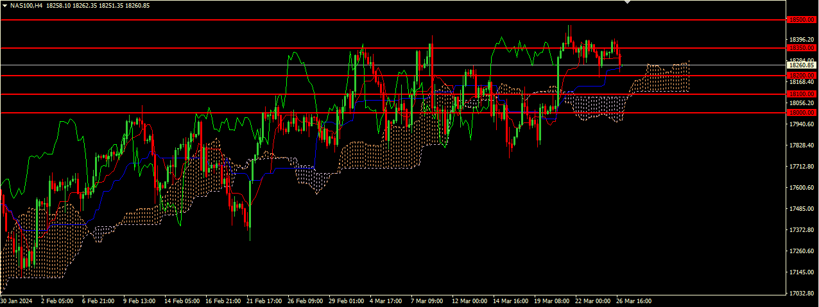Click 17032.80 at price scale bottom
Viewport: 819px width, 307px height.
coord(800,294)
